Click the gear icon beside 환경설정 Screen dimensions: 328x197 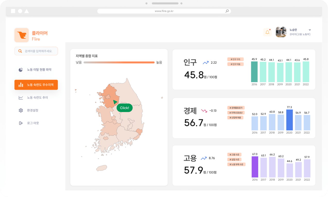21,110
